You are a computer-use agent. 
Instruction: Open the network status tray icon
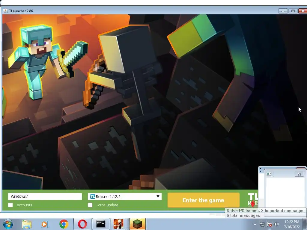coord(262,224)
